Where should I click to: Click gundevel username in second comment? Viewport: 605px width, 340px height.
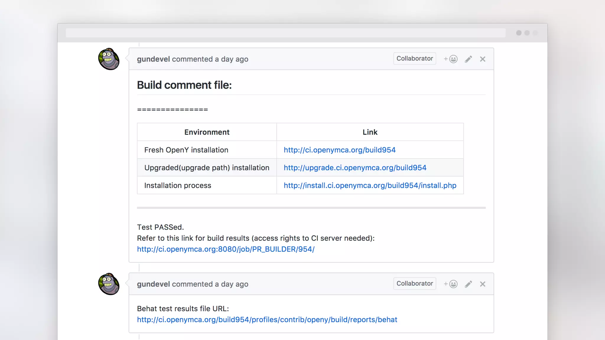pos(153,284)
